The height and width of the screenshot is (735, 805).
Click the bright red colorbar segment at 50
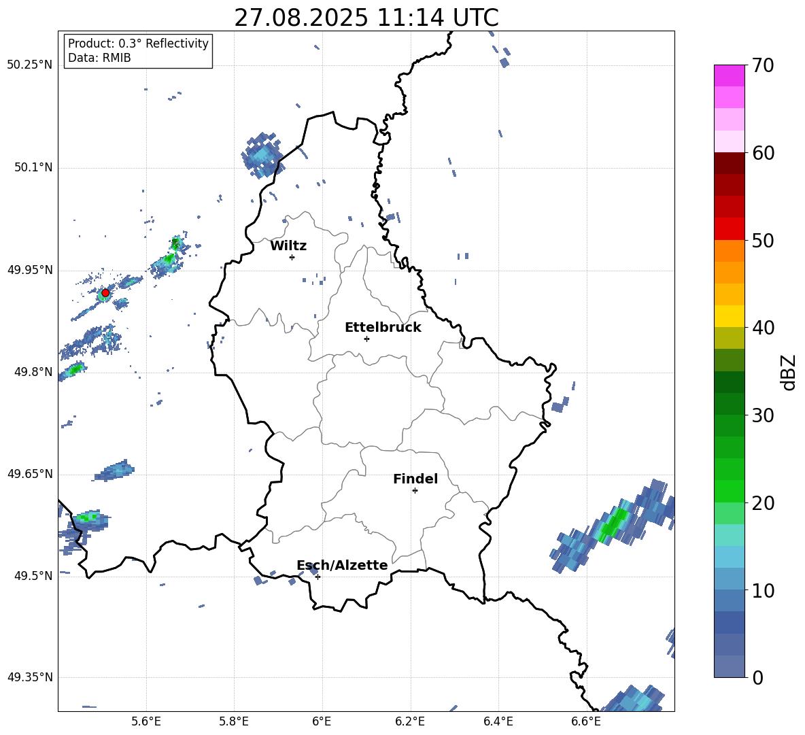(729, 229)
